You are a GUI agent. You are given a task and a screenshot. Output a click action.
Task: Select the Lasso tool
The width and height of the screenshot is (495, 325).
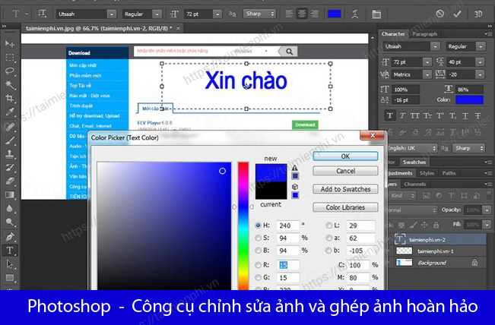10,71
